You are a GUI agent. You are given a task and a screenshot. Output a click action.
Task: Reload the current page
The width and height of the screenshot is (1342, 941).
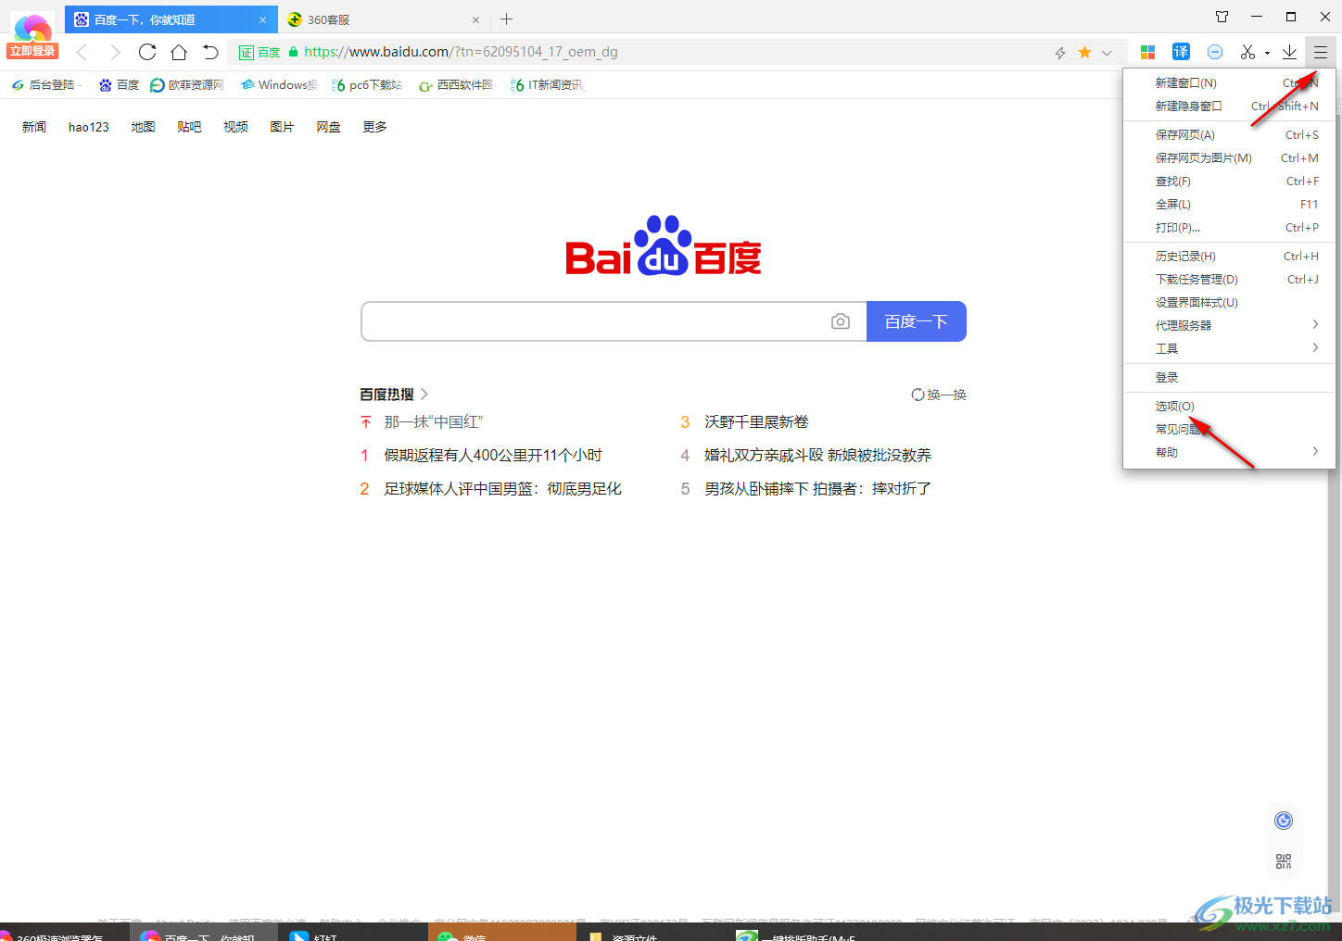(147, 52)
